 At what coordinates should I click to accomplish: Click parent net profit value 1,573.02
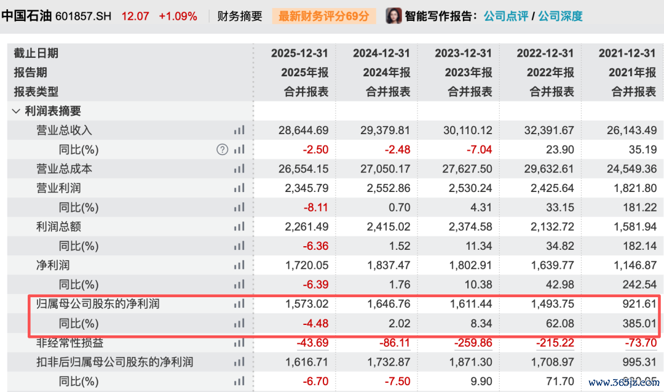tap(307, 303)
